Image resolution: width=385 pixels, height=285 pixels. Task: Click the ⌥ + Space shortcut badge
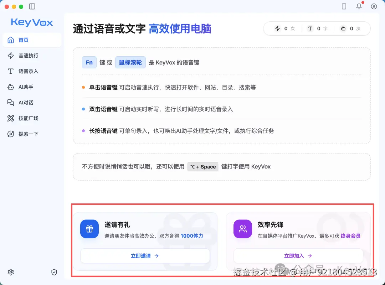pyautogui.click(x=203, y=167)
